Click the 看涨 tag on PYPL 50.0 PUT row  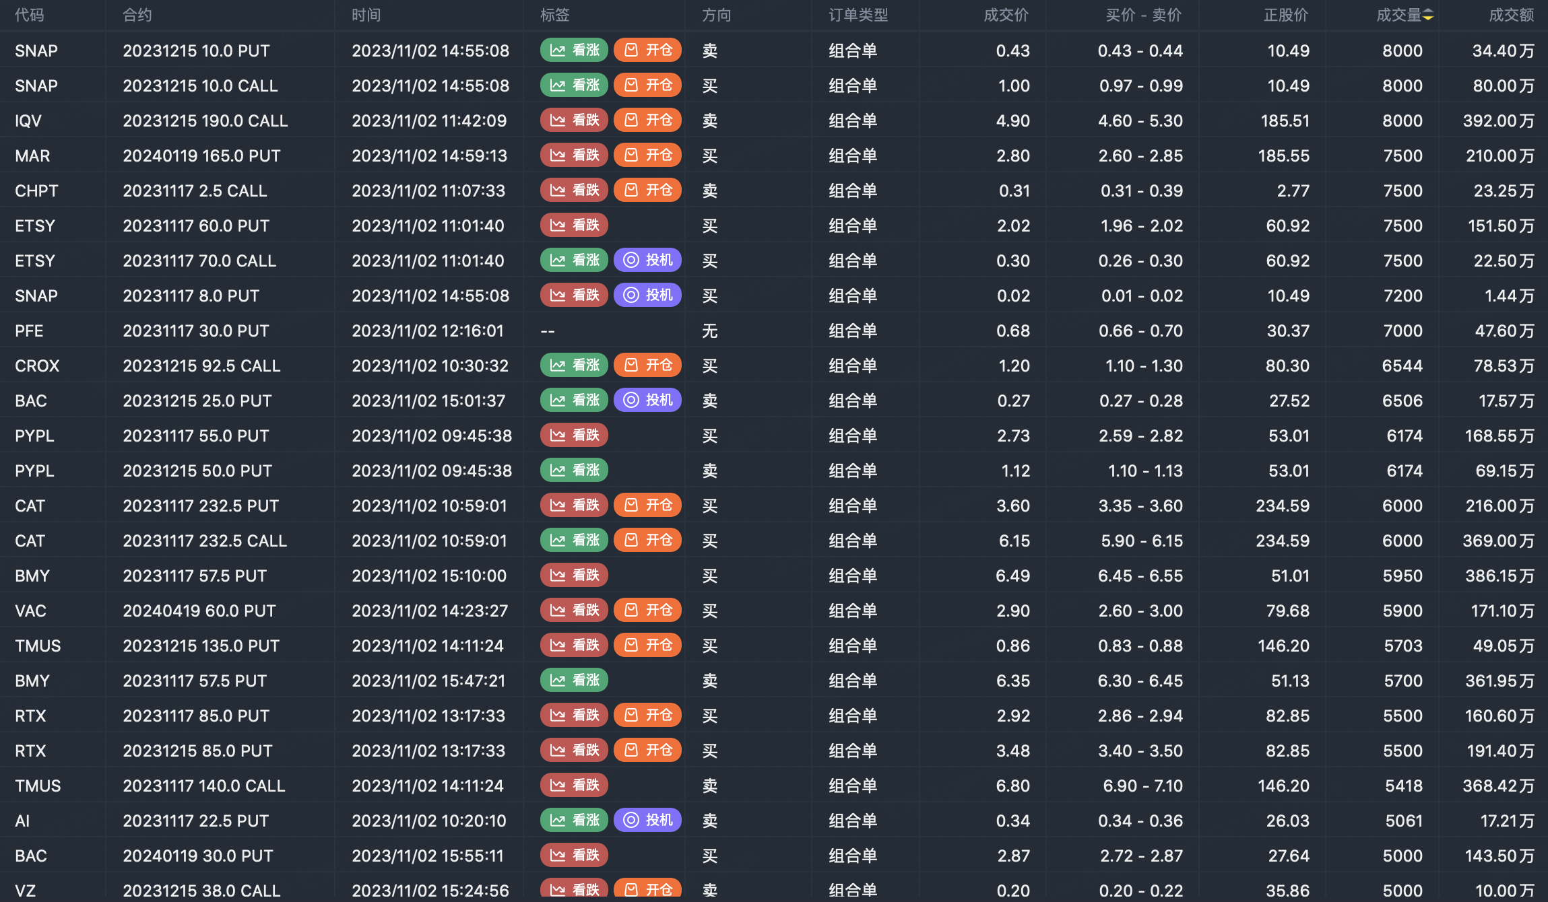[x=574, y=471]
